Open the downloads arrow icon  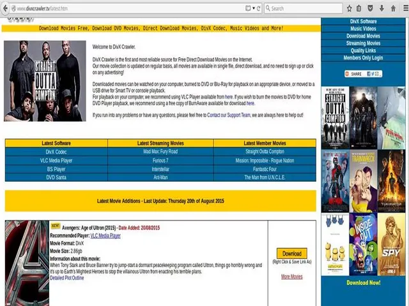click(x=381, y=8)
